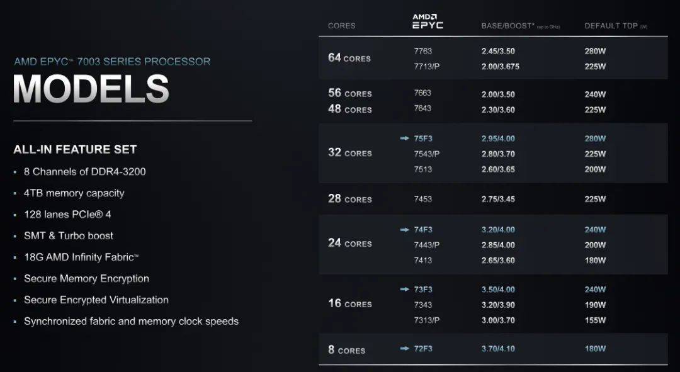Image resolution: width=680 pixels, height=372 pixels.
Task: Click the large MODELS title
Action: 91,89
